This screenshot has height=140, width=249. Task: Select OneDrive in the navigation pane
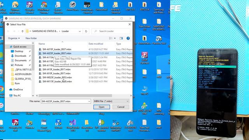click(x=16, y=89)
